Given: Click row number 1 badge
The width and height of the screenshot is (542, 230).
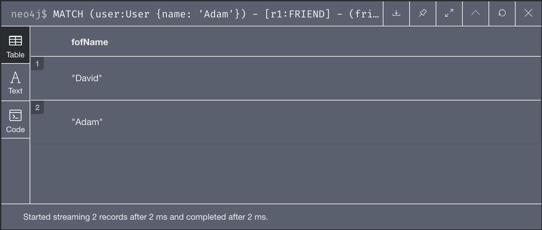Looking at the screenshot, I should point(37,64).
